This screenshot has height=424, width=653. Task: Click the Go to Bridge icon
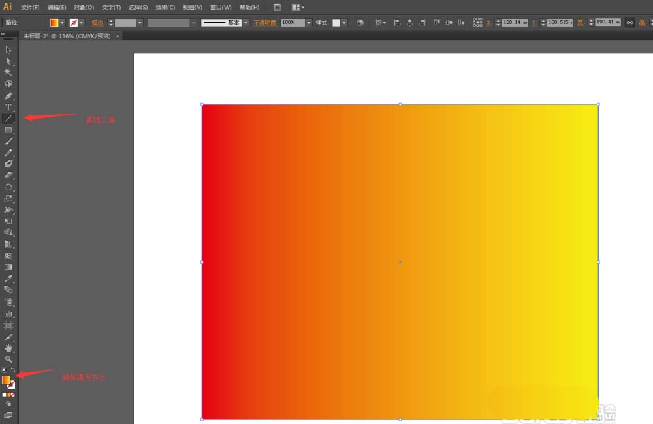[x=278, y=7]
